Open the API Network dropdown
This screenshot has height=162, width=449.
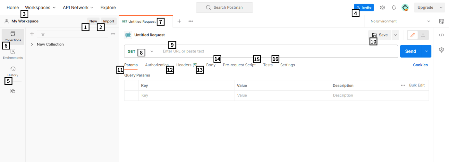coord(78,7)
